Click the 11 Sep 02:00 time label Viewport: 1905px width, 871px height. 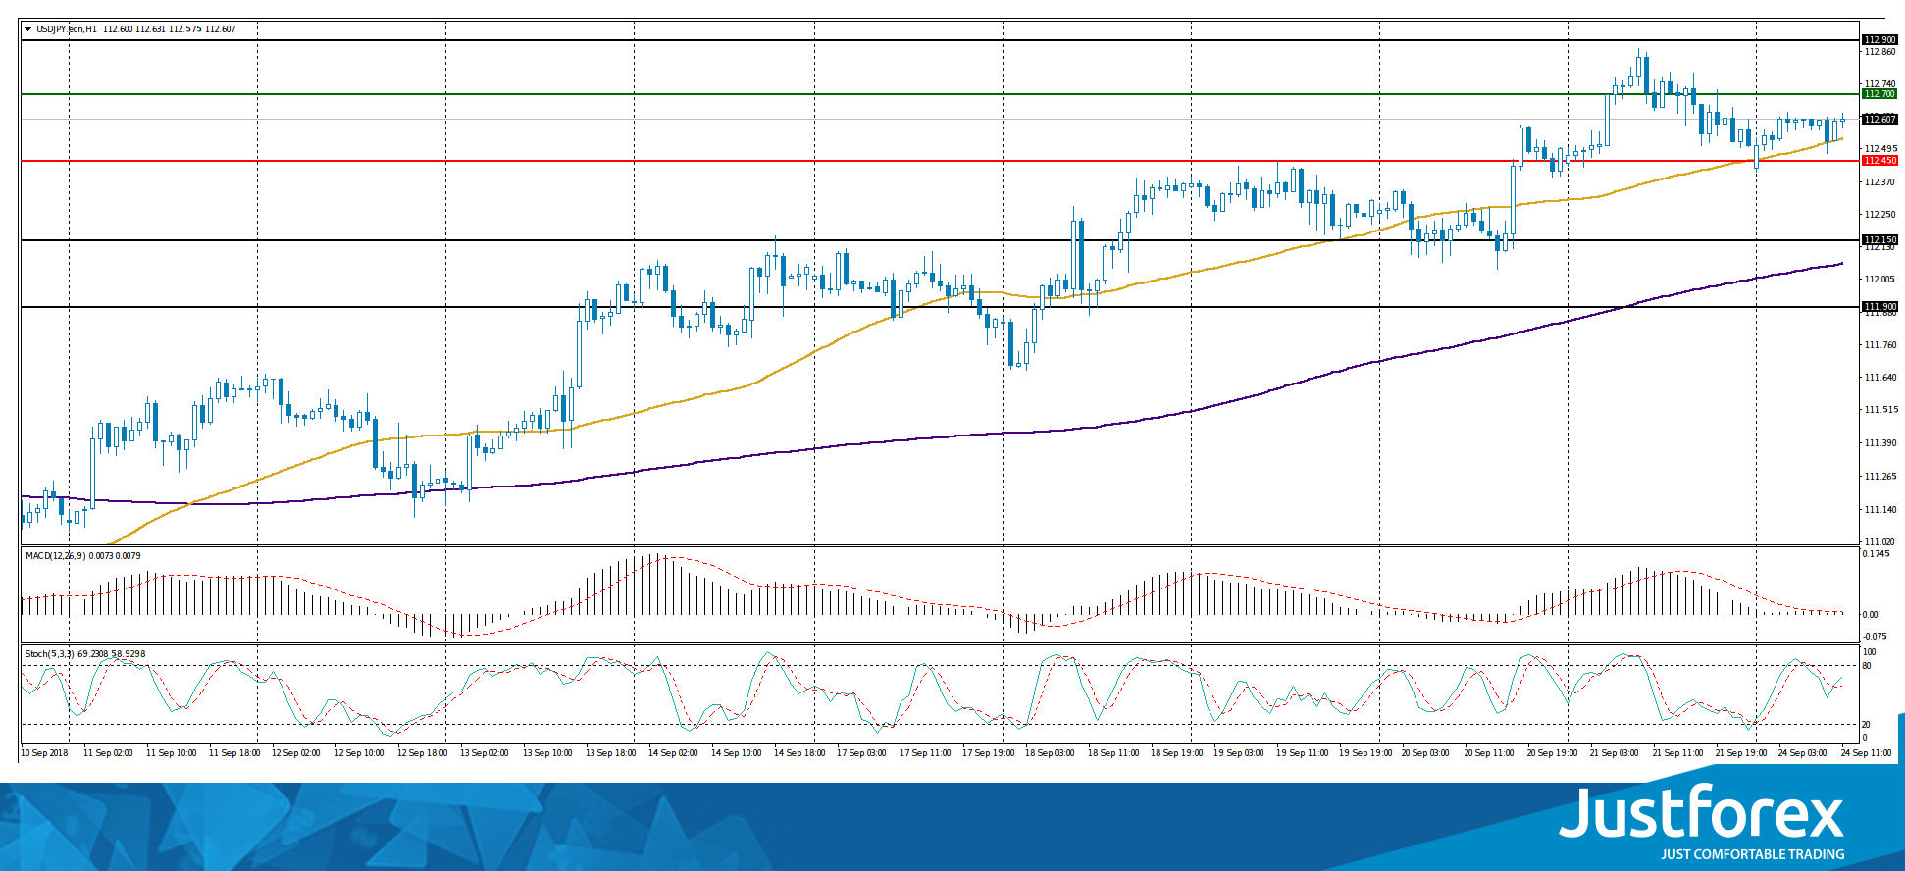(x=108, y=753)
